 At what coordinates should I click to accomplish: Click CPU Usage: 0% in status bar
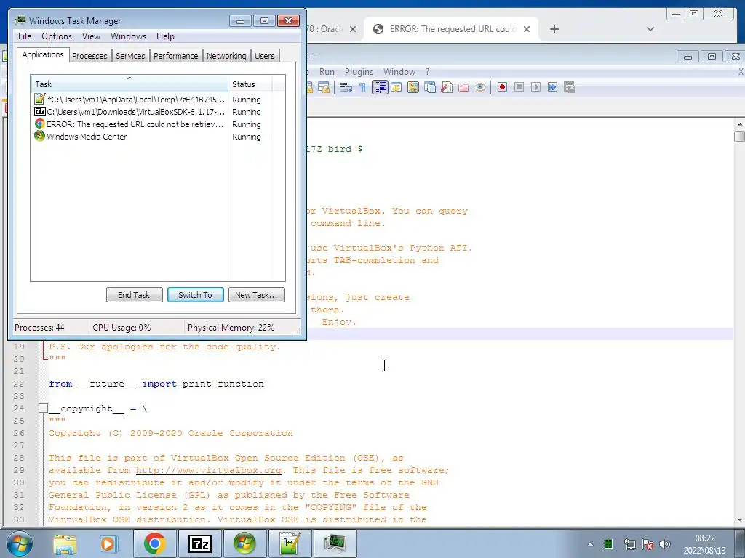121,328
